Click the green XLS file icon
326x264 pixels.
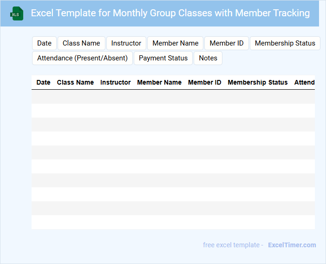point(17,13)
